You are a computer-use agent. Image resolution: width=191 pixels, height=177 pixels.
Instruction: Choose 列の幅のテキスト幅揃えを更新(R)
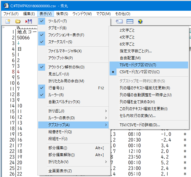pos(149,88)
